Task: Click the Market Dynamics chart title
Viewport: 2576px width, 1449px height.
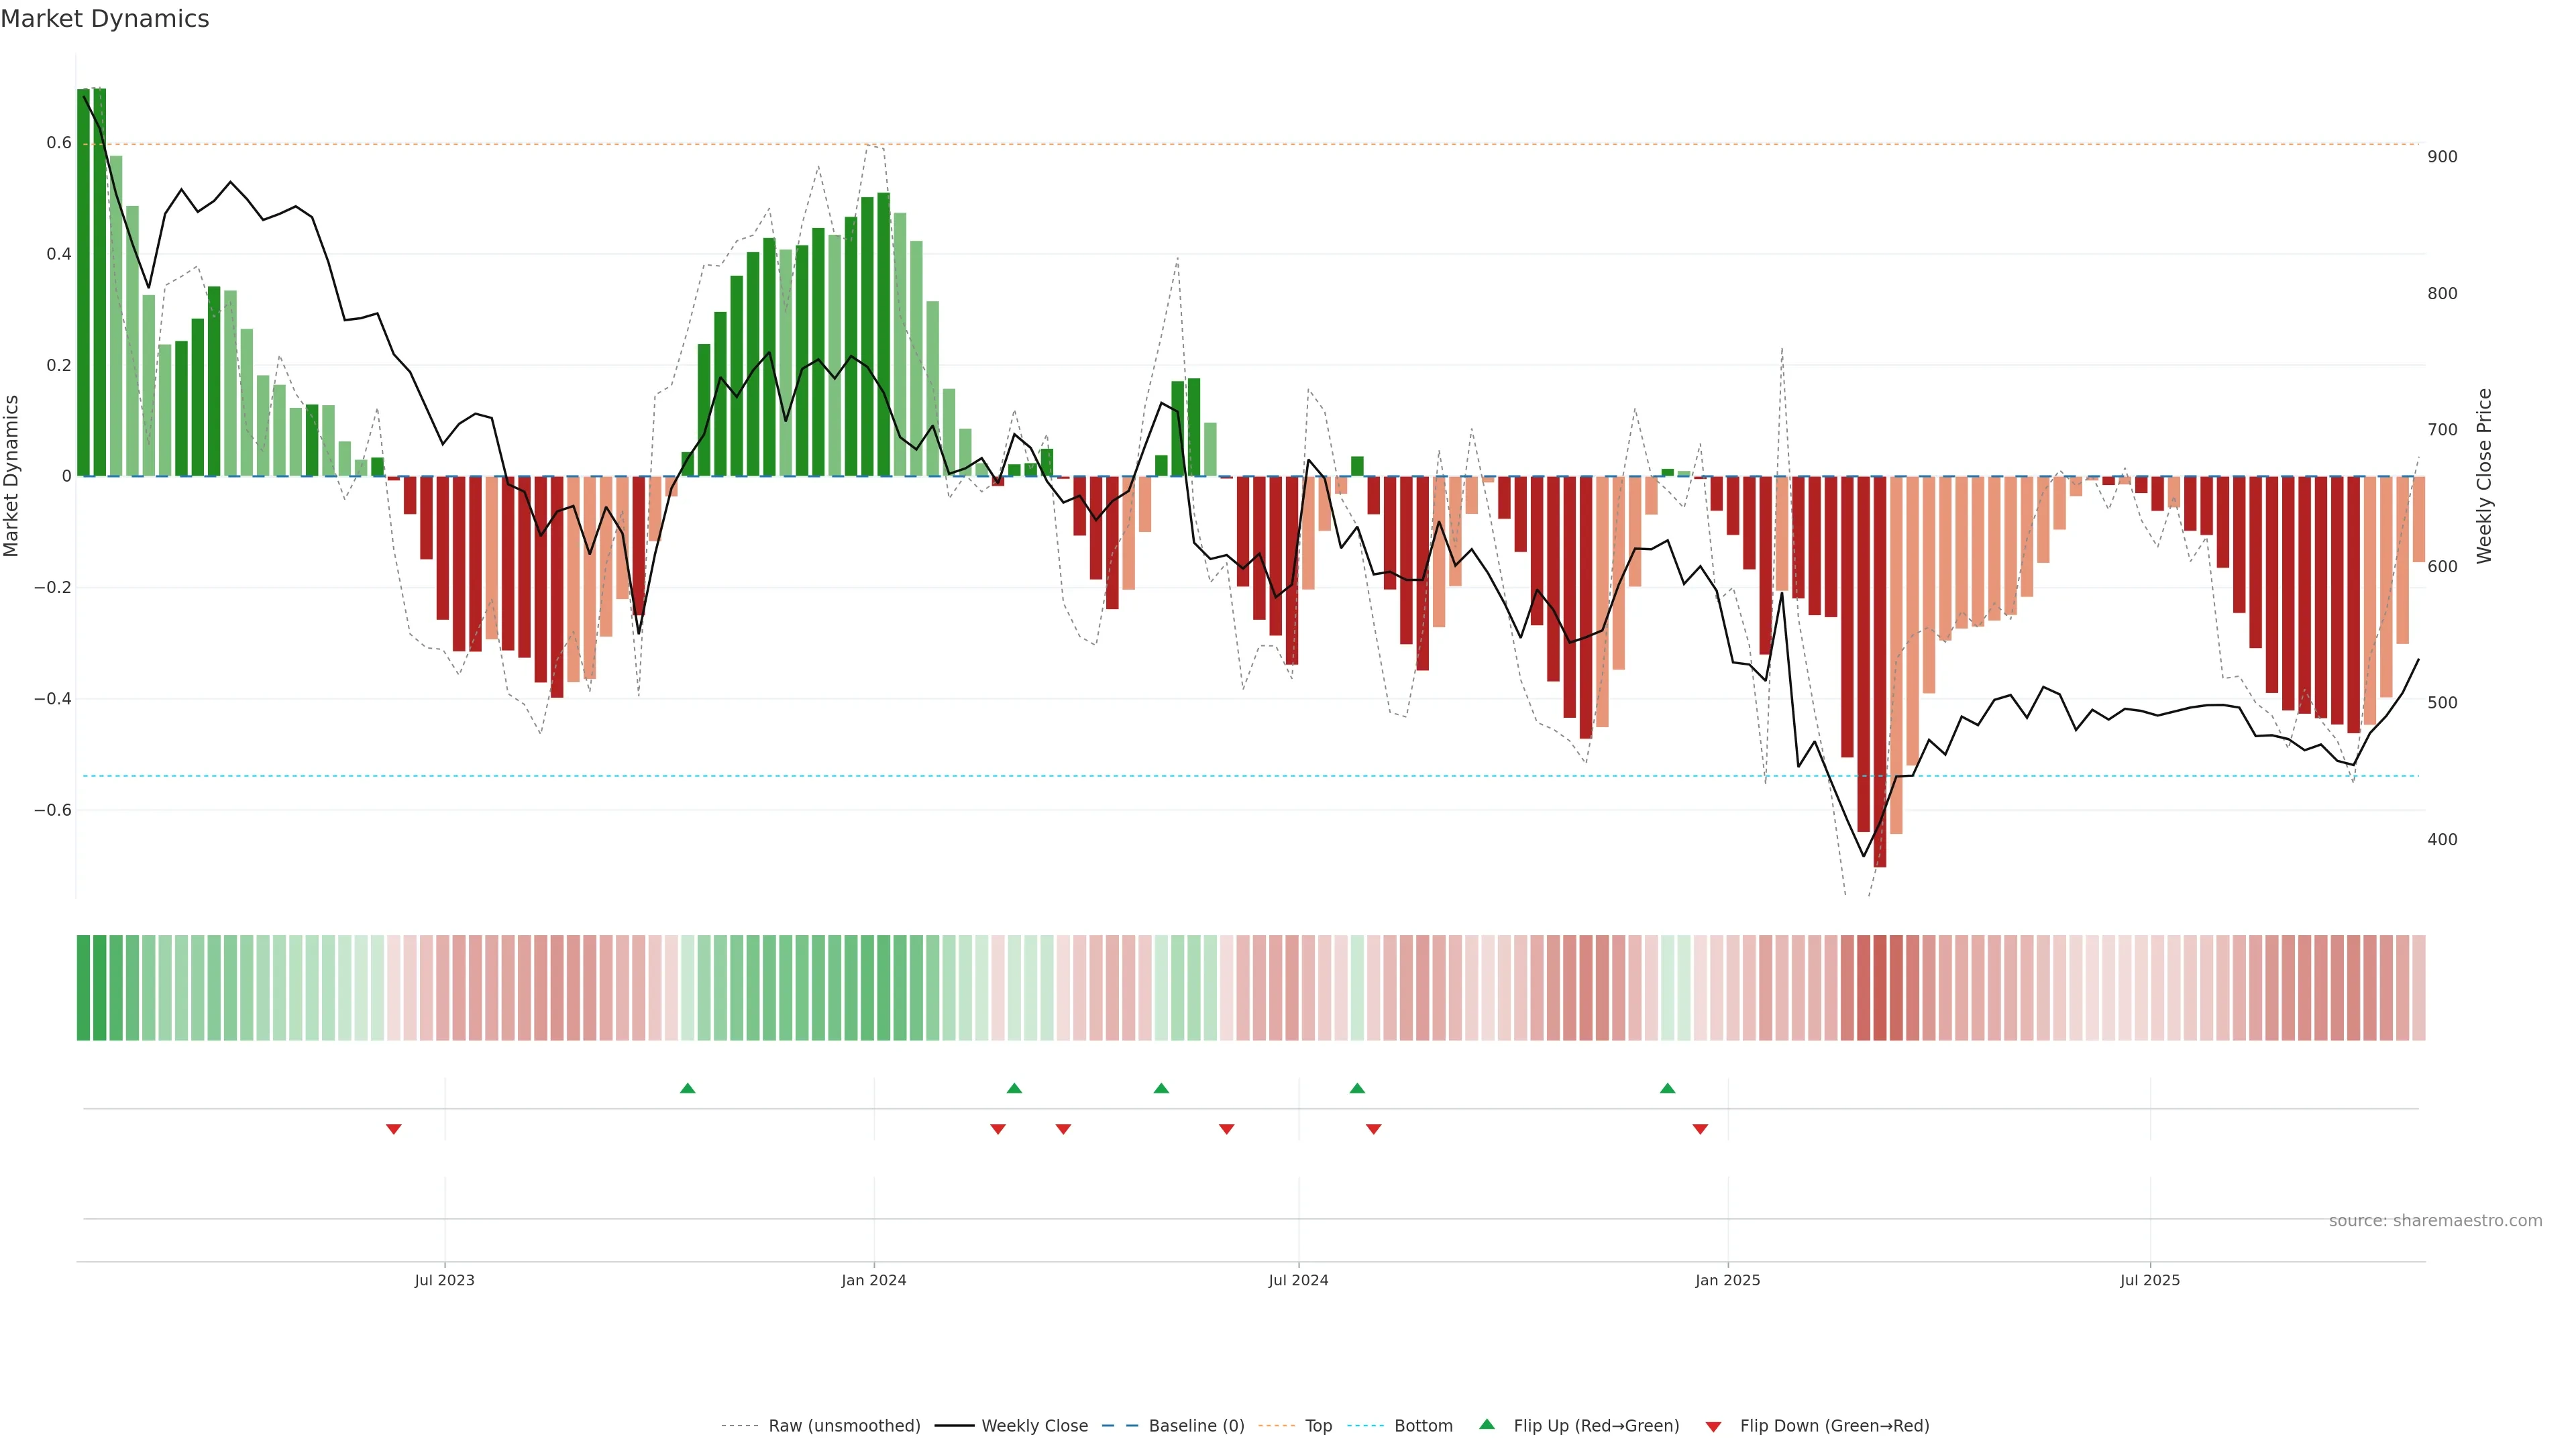Action: coord(105,19)
